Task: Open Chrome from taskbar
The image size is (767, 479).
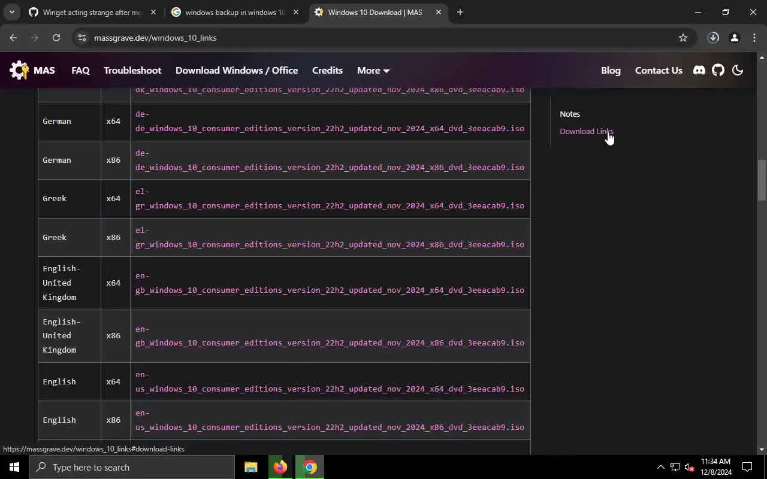Action: [310, 467]
